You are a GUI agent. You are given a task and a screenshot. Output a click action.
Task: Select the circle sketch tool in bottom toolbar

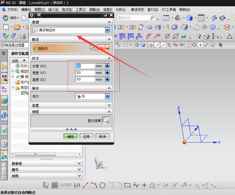[x=102, y=185]
